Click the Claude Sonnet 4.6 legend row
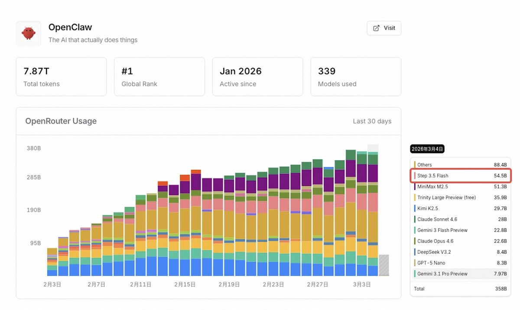 pos(460,219)
